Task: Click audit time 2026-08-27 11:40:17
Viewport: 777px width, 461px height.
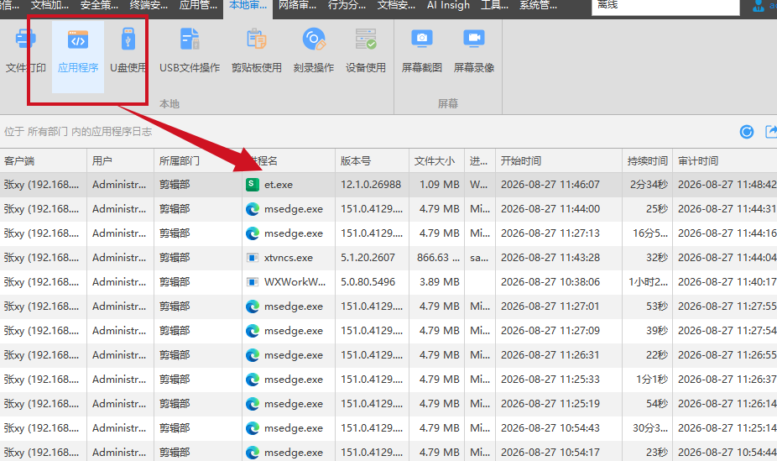Action: coord(727,282)
